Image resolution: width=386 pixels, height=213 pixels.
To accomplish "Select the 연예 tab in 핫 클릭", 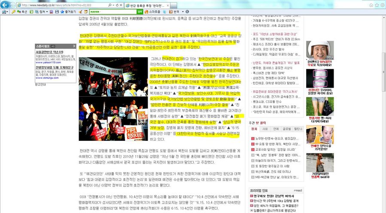I will (x=276, y=128).
